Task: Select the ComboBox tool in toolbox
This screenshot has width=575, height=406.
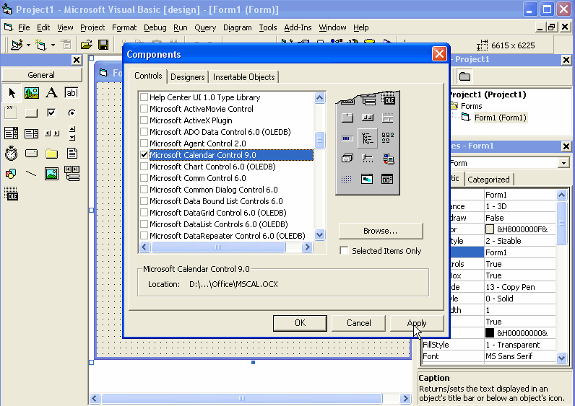Action: (x=12, y=133)
